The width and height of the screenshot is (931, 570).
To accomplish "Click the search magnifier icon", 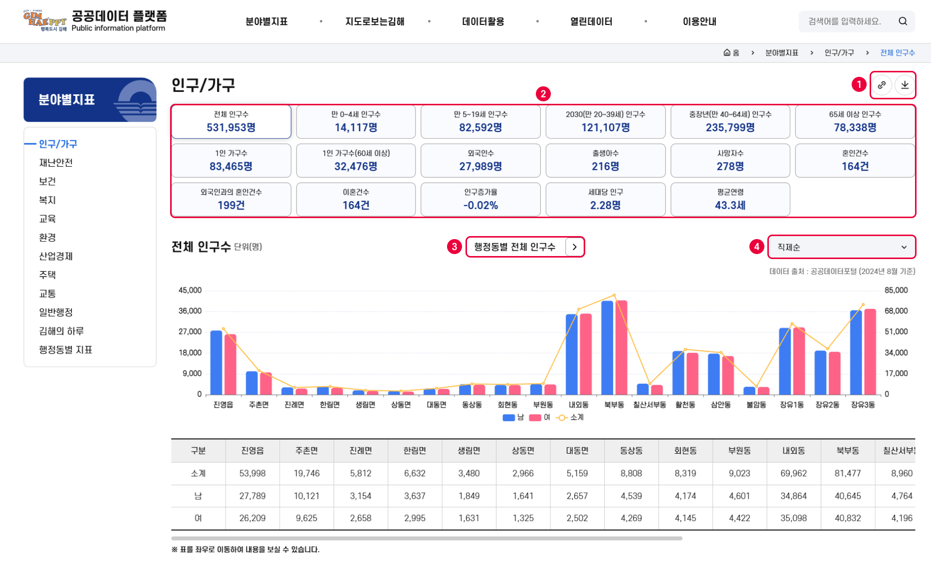I will [x=903, y=21].
